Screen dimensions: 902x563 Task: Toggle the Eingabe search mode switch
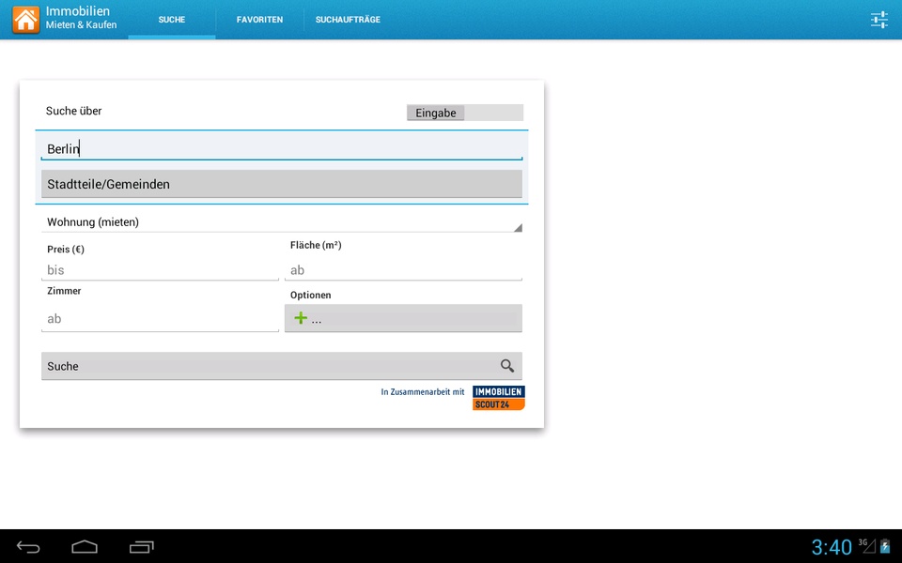coord(465,113)
